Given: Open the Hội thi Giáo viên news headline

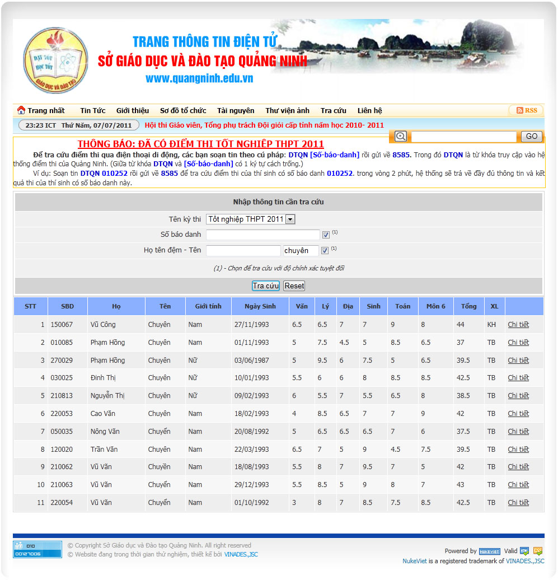Looking at the screenshot, I should [x=264, y=125].
